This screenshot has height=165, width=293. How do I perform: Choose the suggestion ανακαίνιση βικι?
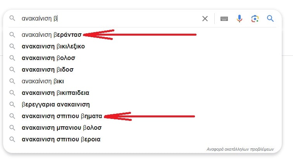43,81
